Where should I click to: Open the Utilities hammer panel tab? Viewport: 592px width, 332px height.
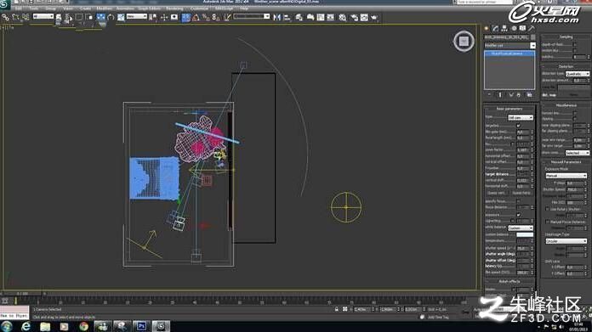pos(532,28)
